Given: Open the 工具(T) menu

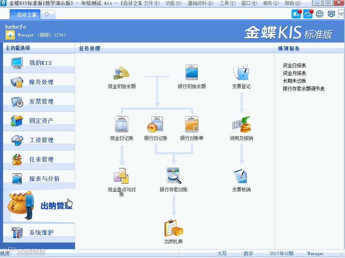Looking at the screenshot, I should pos(228,3).
